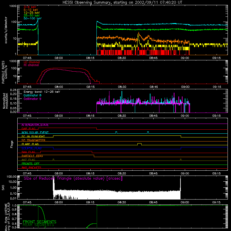Image resolution: width=231 pixels, height=231 pixels.
Task: Click the SC_IN_SUNLIGHT flag label
Action: [33, 136]
